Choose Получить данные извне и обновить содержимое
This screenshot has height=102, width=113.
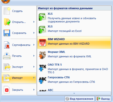click(74, 17)
